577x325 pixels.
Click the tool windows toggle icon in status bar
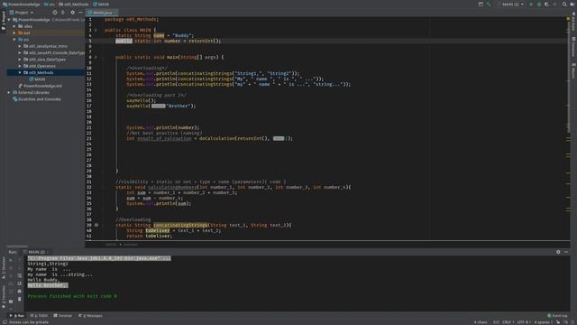(x=5, y=322)
